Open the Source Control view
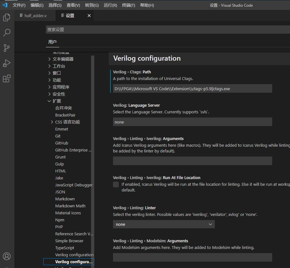 pyautogui.click(x=7, y=48)
